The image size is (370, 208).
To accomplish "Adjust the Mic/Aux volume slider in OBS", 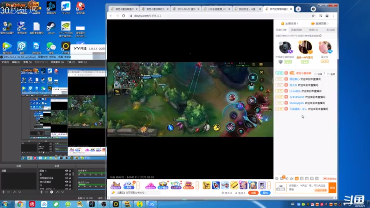I will click(x=92, y=189).
